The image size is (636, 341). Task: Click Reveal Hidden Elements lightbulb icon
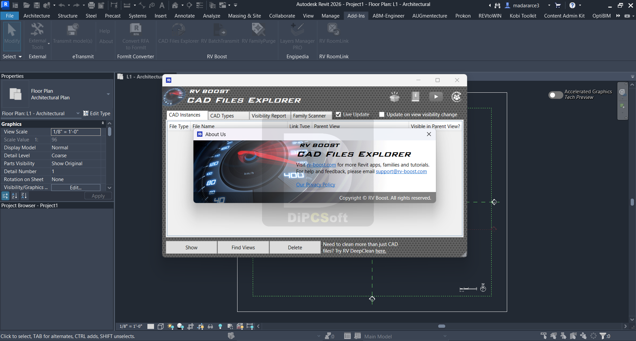point(220,326)
